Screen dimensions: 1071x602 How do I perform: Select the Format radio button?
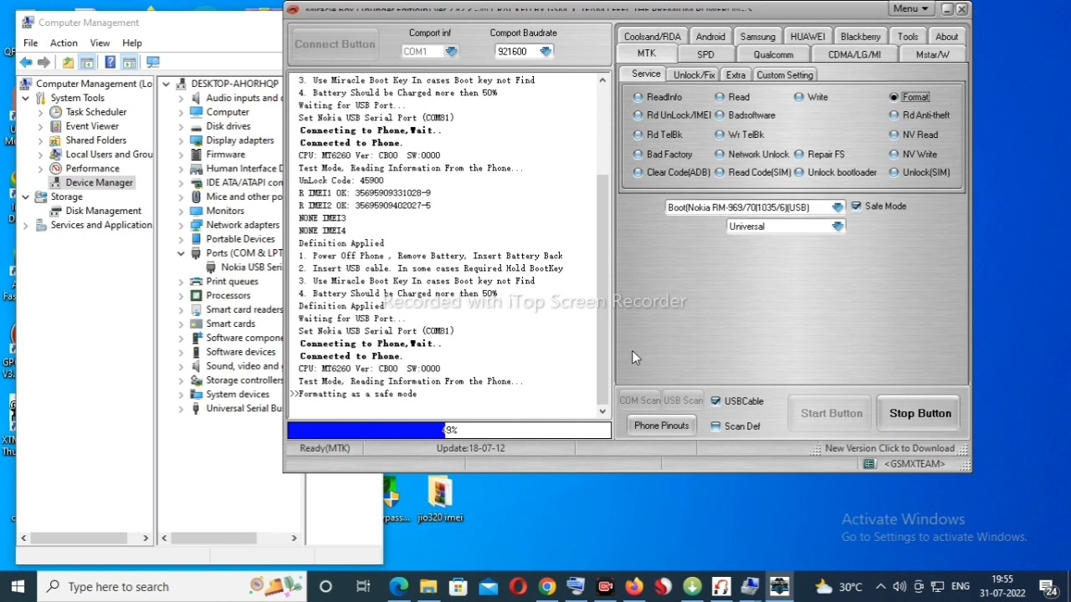tap(894, 97)
